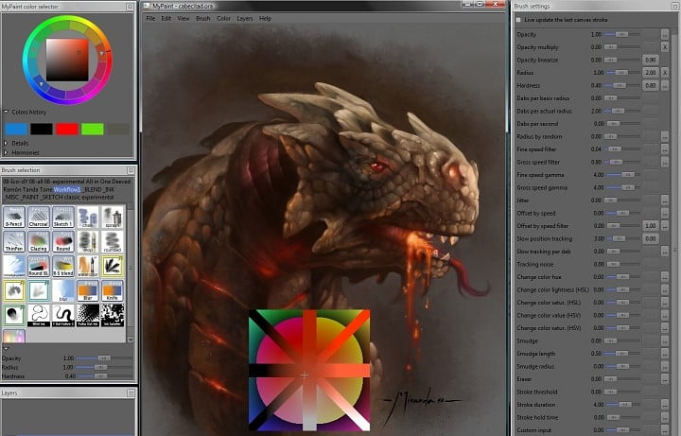Image resolution: width=681 pixels, height=436 pixels.
Task: Select the Sketch 1 brush
Action: coord(63,218)
